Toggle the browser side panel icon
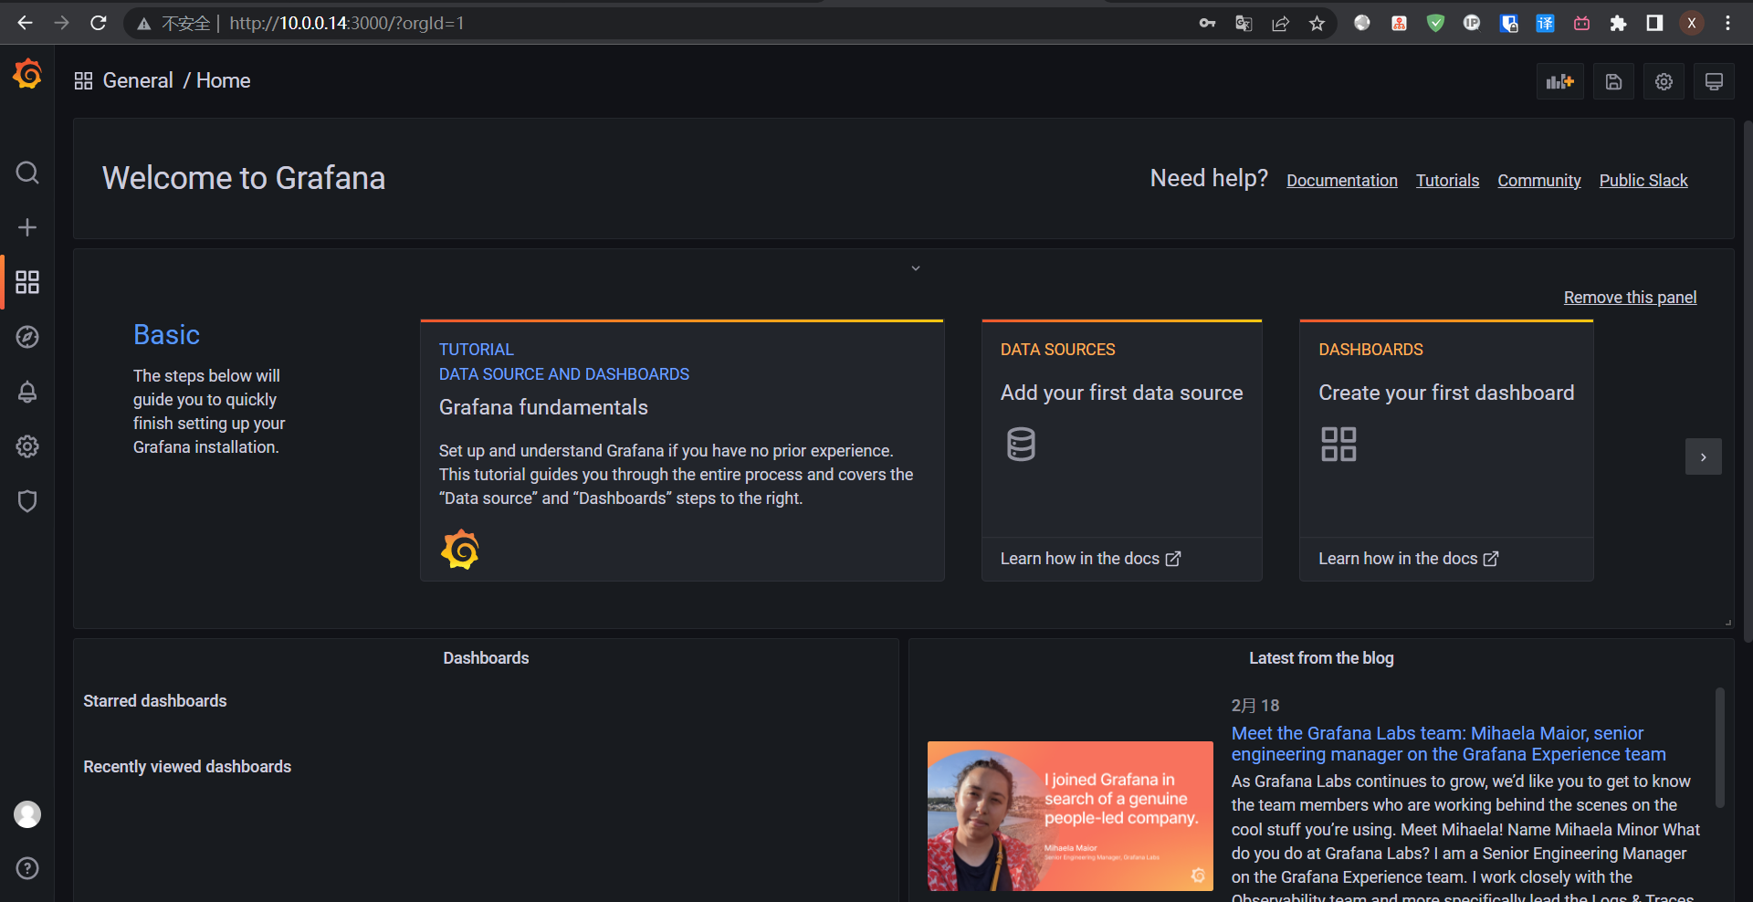This screenshot has height=902, width=1753. pyautogui.click(x=1654, y=24)
